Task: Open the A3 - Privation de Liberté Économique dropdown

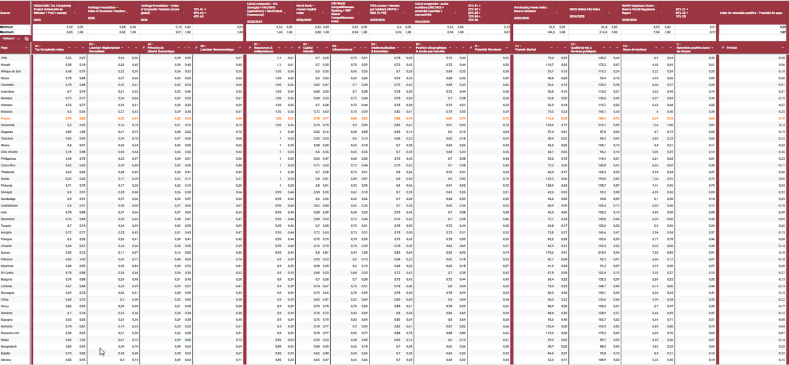Action: tap(179, 48)
